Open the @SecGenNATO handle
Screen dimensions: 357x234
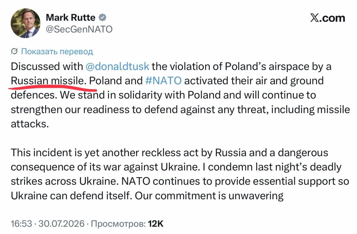79,29
